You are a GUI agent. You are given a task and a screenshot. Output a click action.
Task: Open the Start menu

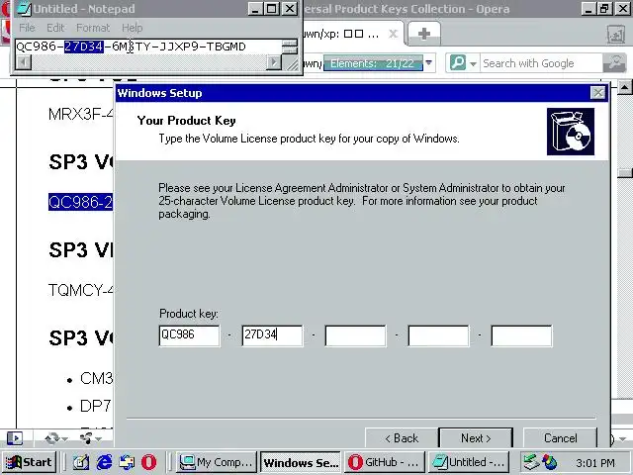[29, 462]
